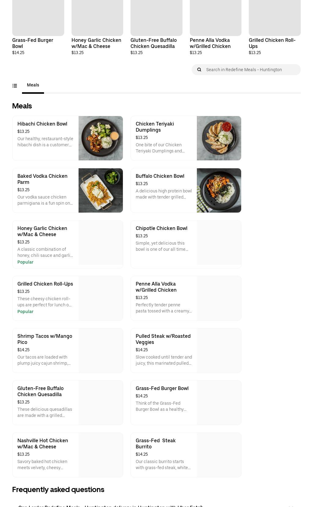The height and width of the screenshot is (507, 313).
Task: Click the Hibachi Chicken Bowl photo
Action: pyautogui.click(x=101, y=138)
